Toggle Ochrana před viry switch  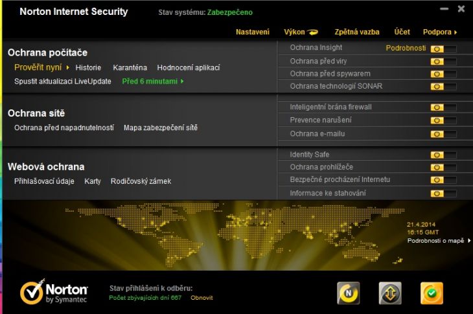pos(443,62)
